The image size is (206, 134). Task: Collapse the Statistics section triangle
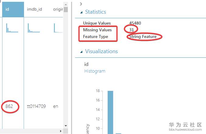tap(81, 12)
